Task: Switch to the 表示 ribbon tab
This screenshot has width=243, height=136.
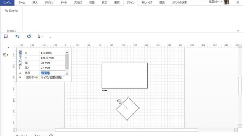Action: (x=104, y=3)
